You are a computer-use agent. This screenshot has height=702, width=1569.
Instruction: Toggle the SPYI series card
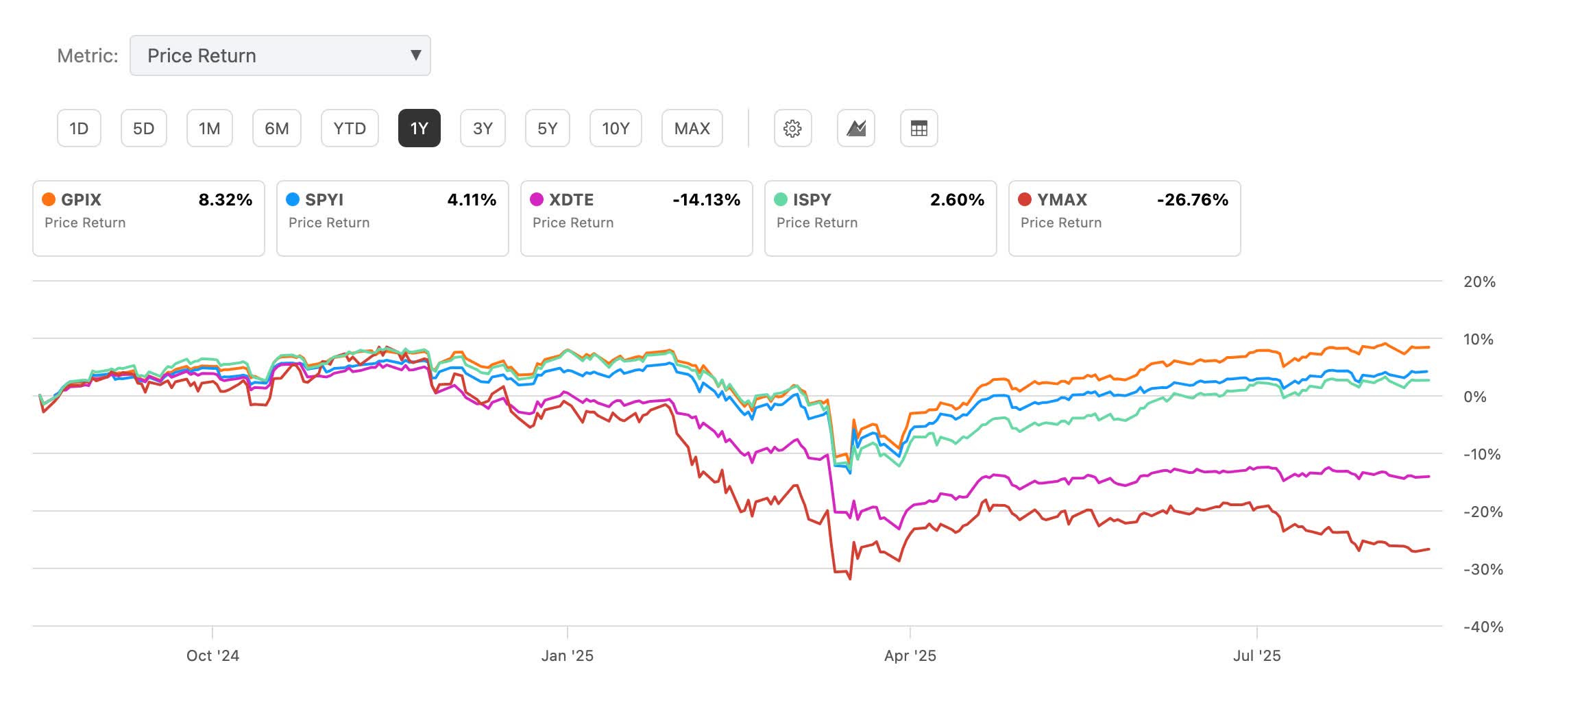pyautogui.click(x=393, y=218)
